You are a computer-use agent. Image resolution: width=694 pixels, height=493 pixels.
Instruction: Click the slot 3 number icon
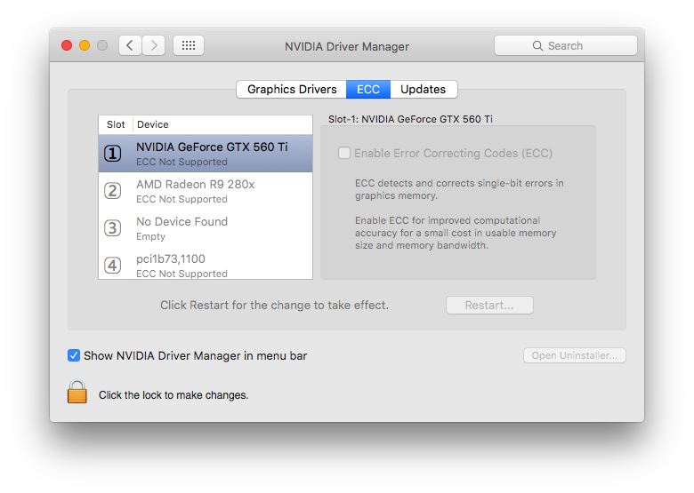[112, 228]
